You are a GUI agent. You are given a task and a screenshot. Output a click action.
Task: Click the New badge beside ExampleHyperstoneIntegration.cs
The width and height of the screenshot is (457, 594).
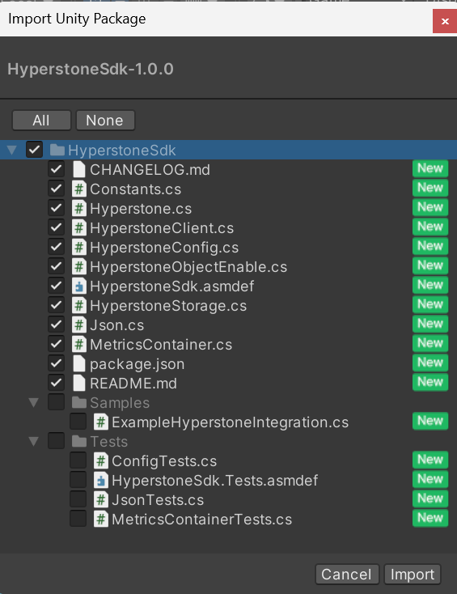pos(430,421)
